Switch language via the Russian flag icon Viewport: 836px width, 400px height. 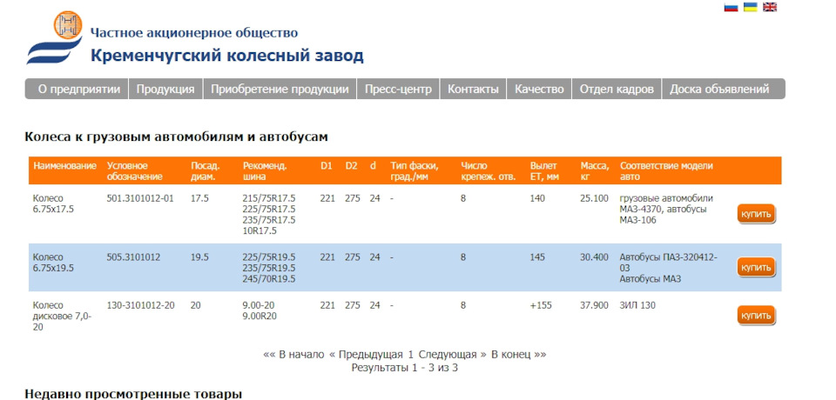click(731, 7)
